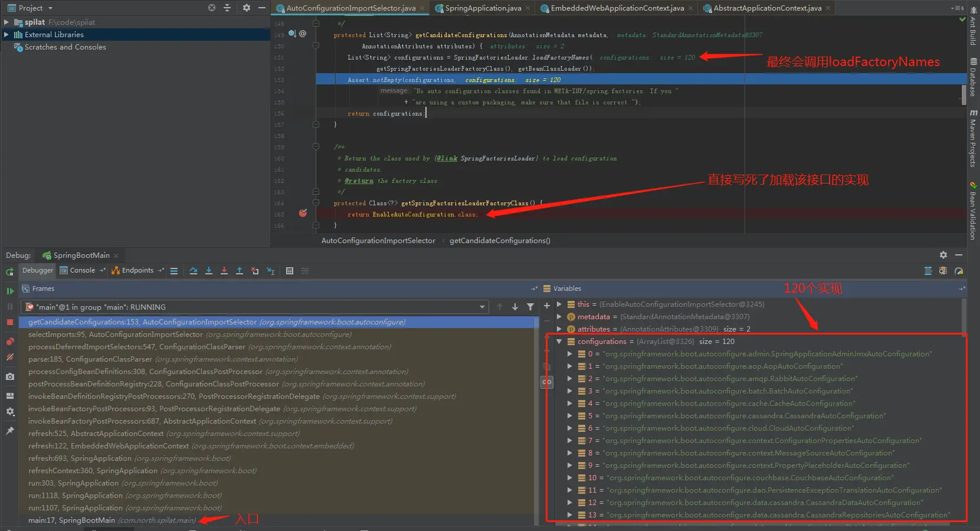Click AutoConfigurationImportSelector breadcrumb
This screenshot has width=980, height=531.
(x=378, y=241)
